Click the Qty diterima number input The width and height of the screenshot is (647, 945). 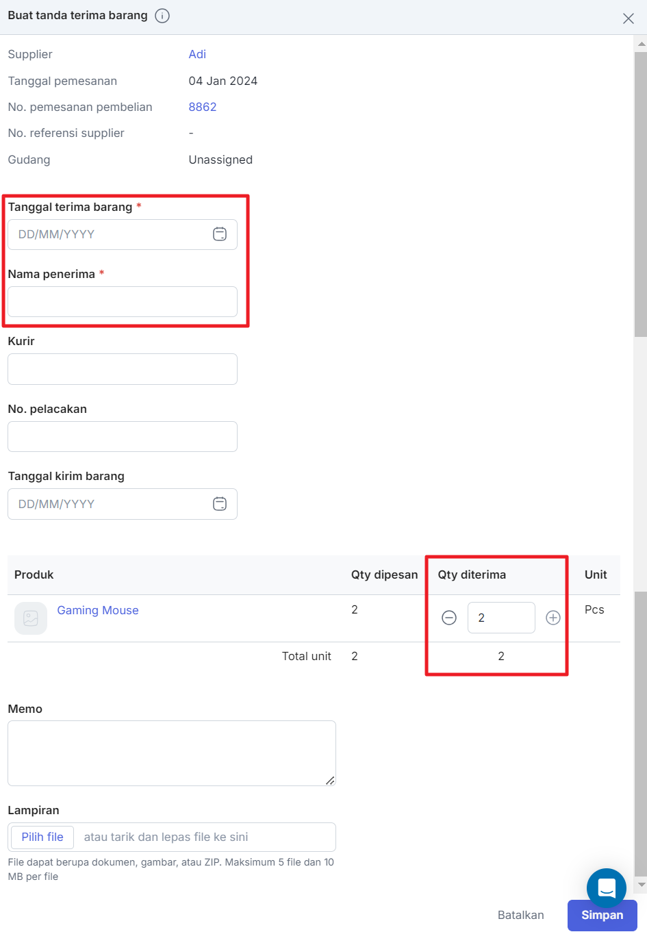click(x=501, y=618)
